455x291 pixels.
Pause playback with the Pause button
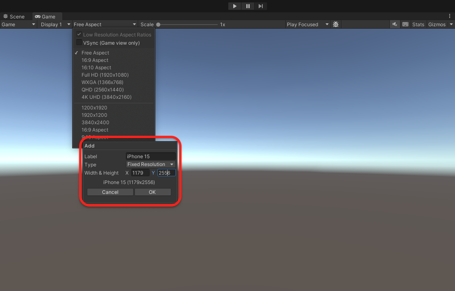[248, 6]
